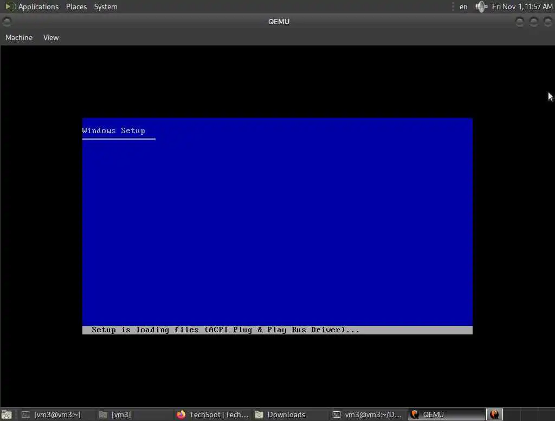Click the vm3@vm3:~/D... terminal icon in taskbar
Viewport: 555px width, 421px height.
point(337,415)
